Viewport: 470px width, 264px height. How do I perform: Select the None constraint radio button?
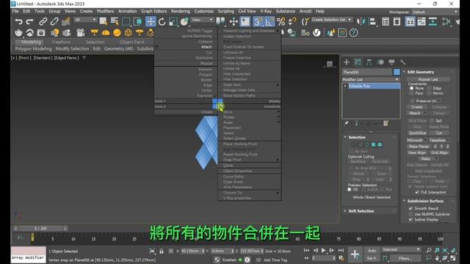click(411, 88)
